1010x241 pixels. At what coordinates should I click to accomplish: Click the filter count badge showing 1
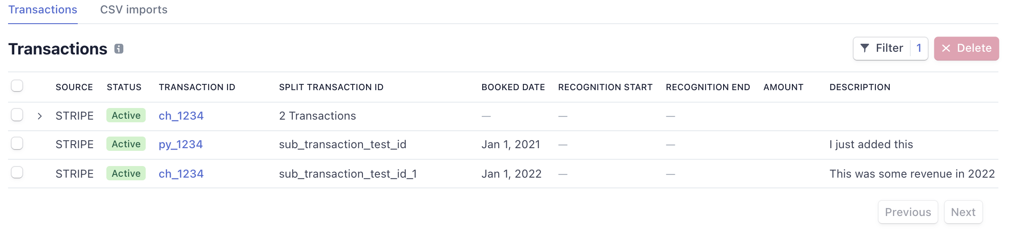tap(919, 48)
